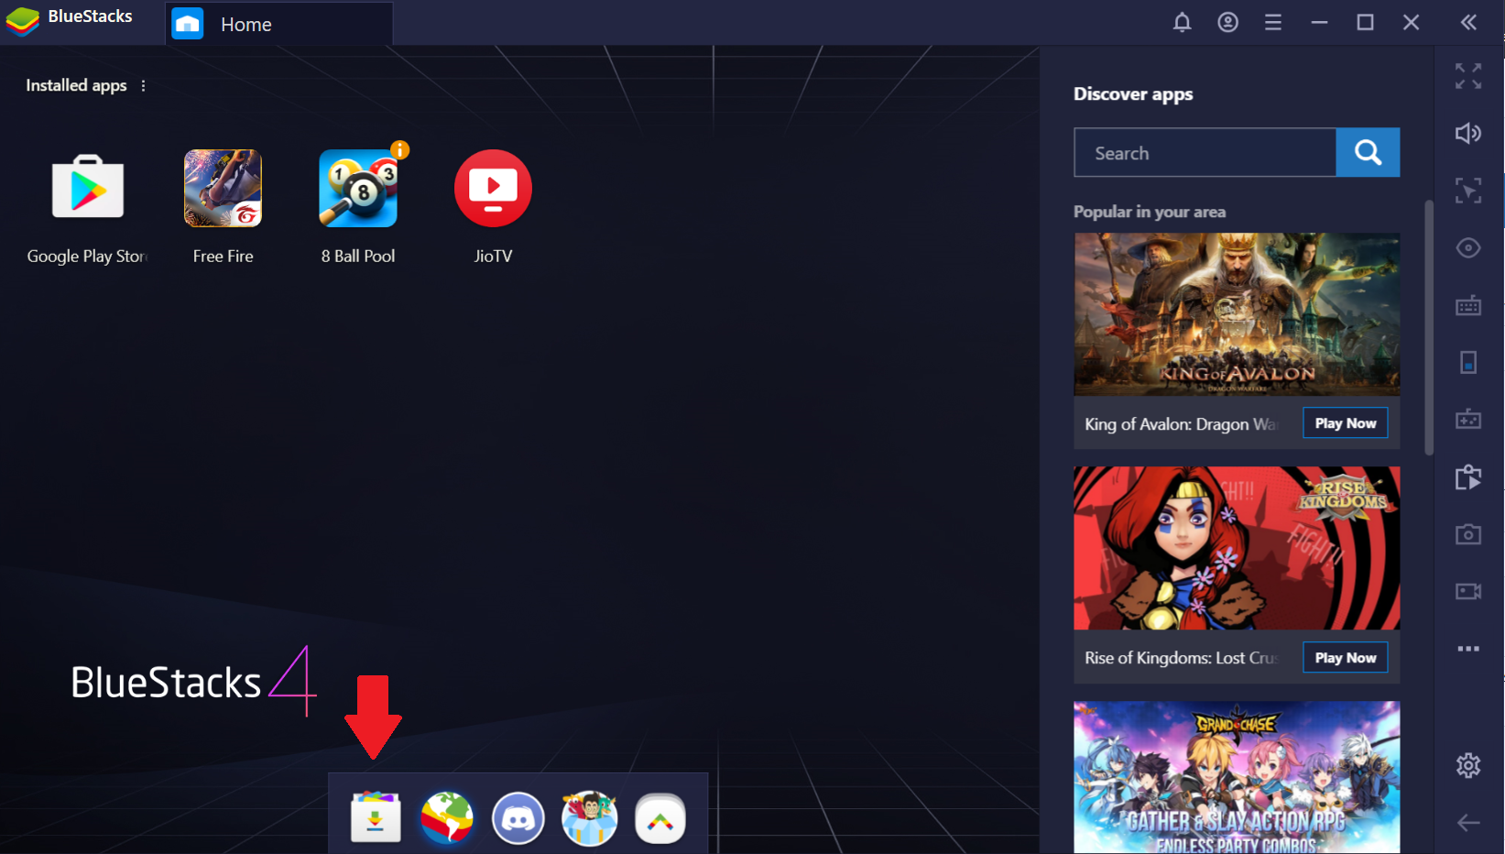The image size is (1505, 854).
Task: Start screen recording with the video icon
Action: [1468, 591]
